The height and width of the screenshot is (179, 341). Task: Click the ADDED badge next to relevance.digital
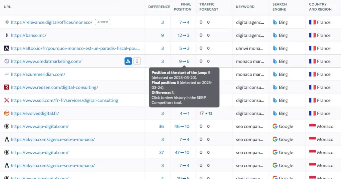pos(103,22)
